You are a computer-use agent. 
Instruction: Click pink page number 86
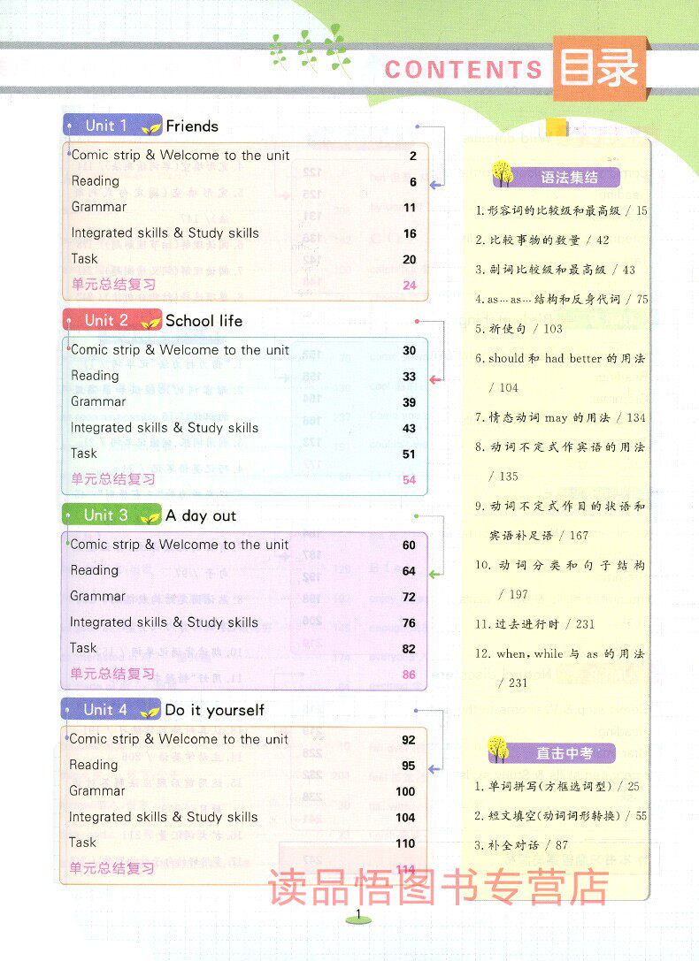tap(409, 675)
